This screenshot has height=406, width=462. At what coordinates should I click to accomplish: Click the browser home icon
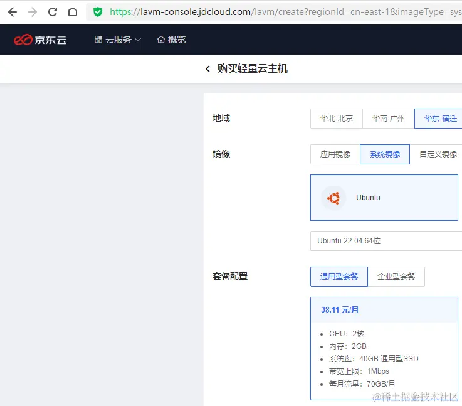[x=73, y=12]
